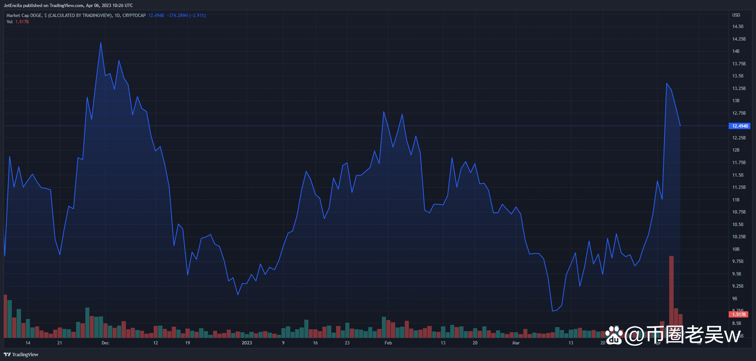756x361 pixels.
Task: Click the 9 date label on the time axis
Action: (x=283, y=343)
